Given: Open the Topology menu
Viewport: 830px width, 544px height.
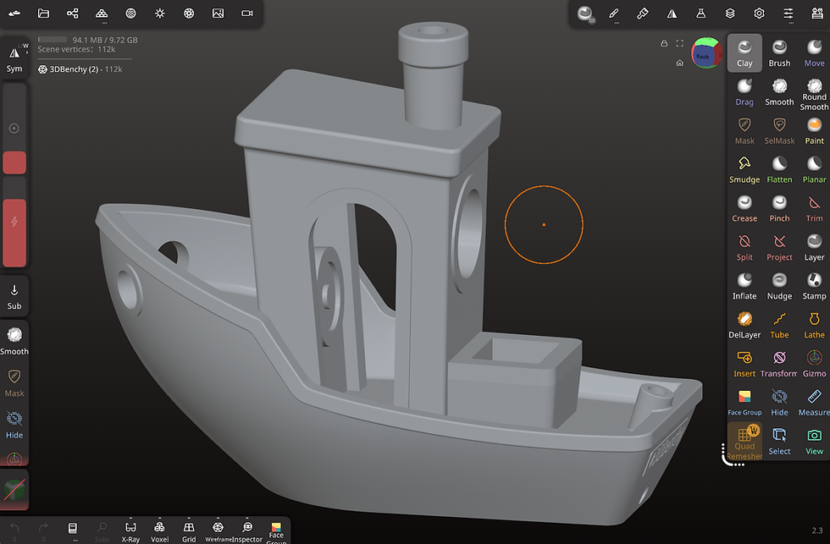Looking at the screenshot, I should coord(102,14).
